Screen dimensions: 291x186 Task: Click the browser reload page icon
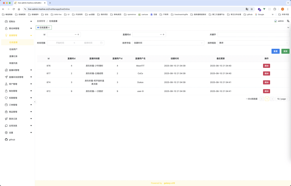coord(13,9)
